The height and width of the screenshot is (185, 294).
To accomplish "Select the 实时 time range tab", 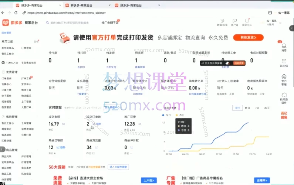I will (237, 108).
